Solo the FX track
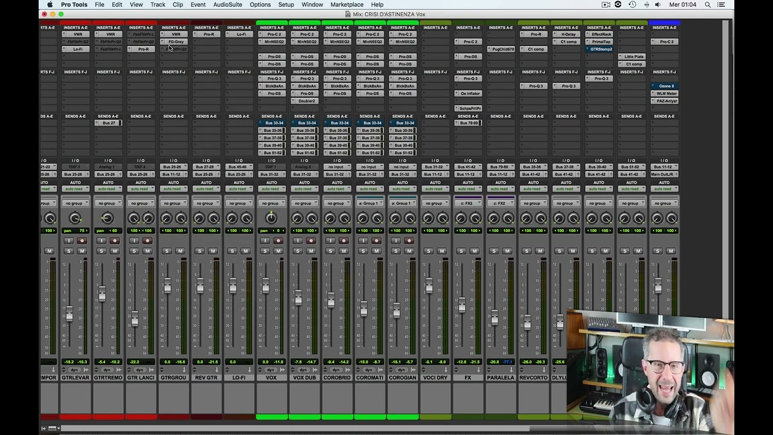773x435 pixels. coord(461,251)
